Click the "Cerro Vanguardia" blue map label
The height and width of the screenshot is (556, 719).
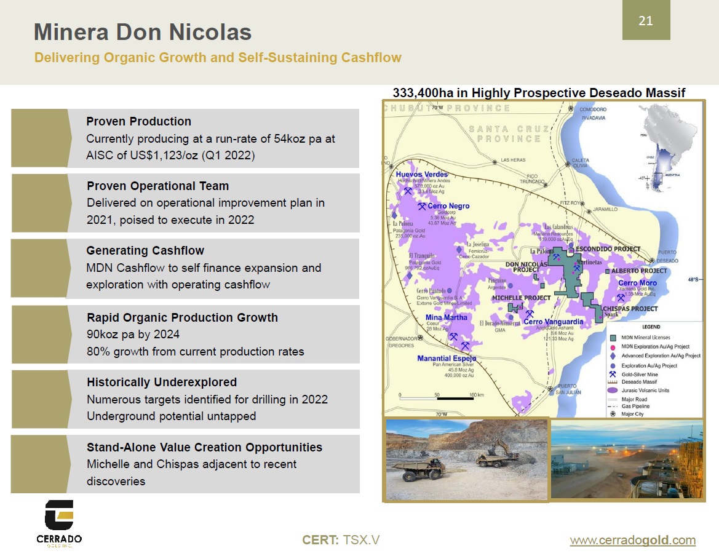(x=554, y=322)
